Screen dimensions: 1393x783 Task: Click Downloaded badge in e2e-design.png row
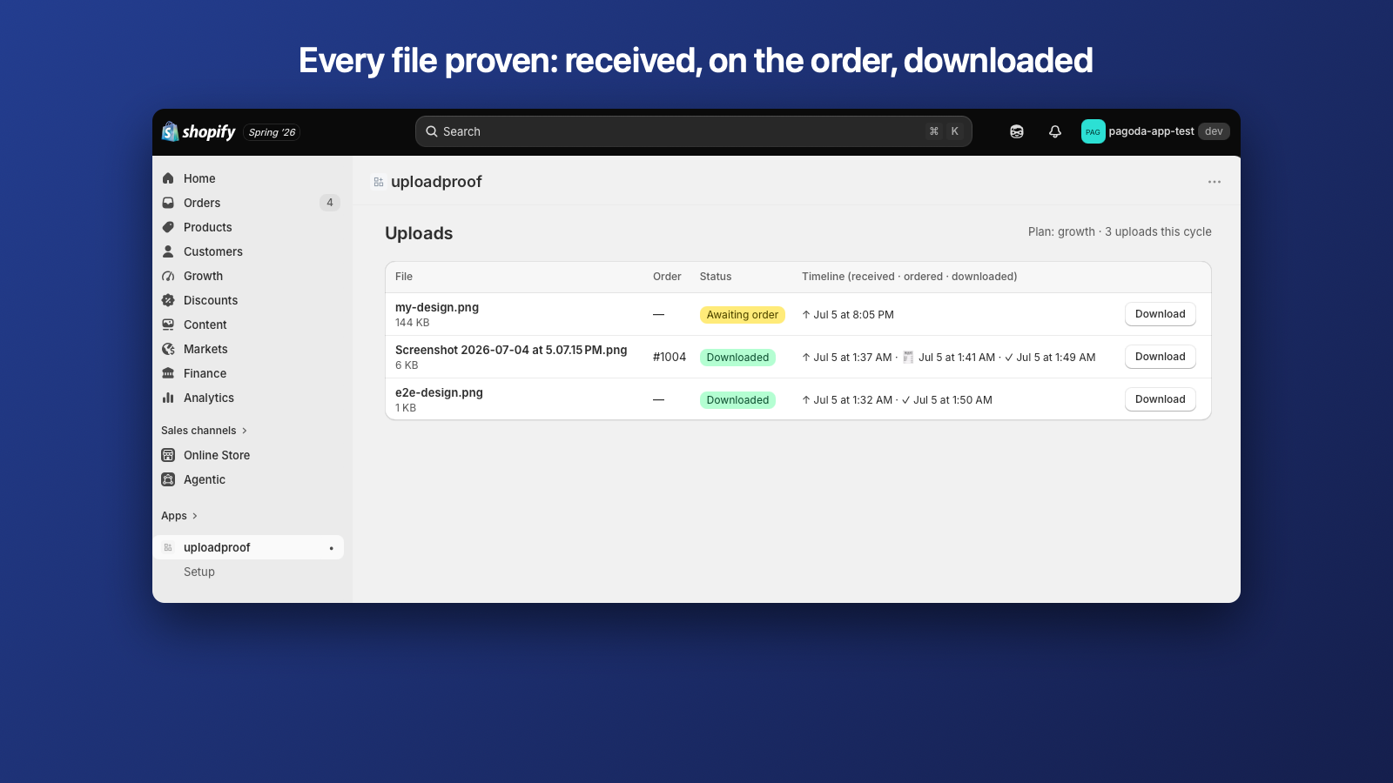click(737, 400)
